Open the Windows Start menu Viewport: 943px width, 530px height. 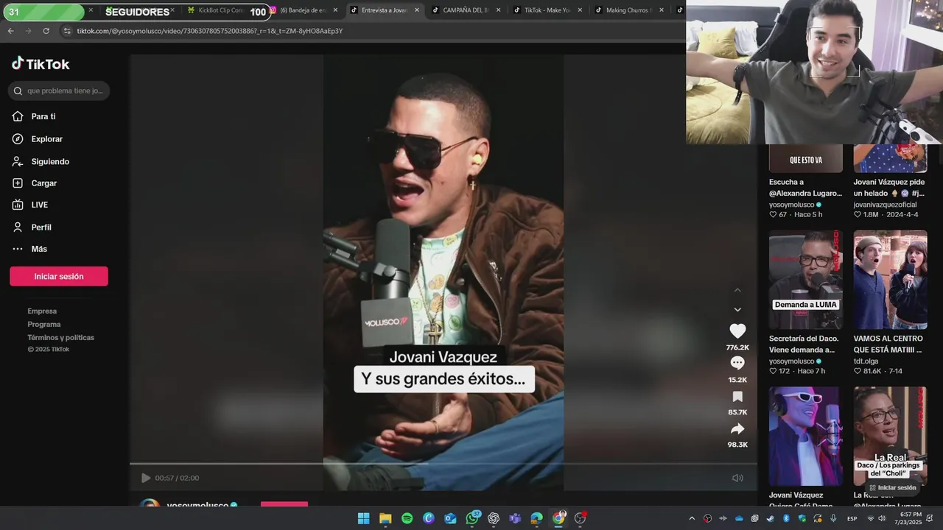click(363, 518)
